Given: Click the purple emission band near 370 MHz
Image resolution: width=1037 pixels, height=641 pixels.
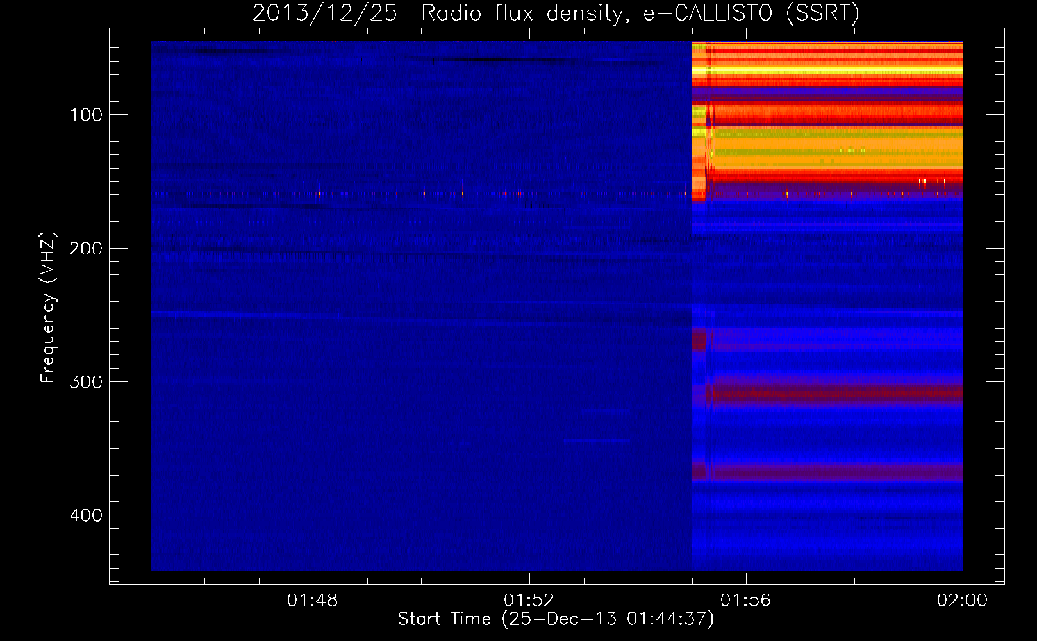Looking at the screenshot, I should [827, 473].
